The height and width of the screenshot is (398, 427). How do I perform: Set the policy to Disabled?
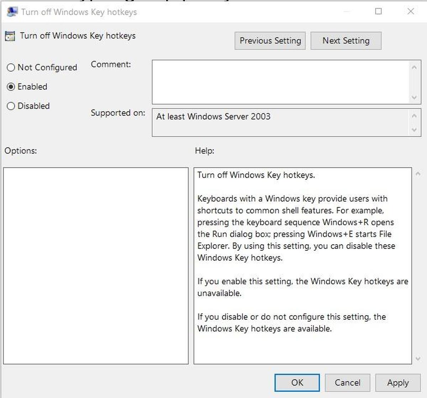click(x=11, y=106)
